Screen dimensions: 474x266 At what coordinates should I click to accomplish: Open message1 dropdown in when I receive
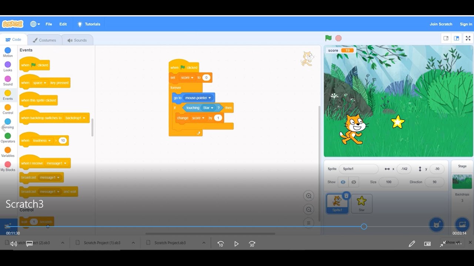pos(57,163)
